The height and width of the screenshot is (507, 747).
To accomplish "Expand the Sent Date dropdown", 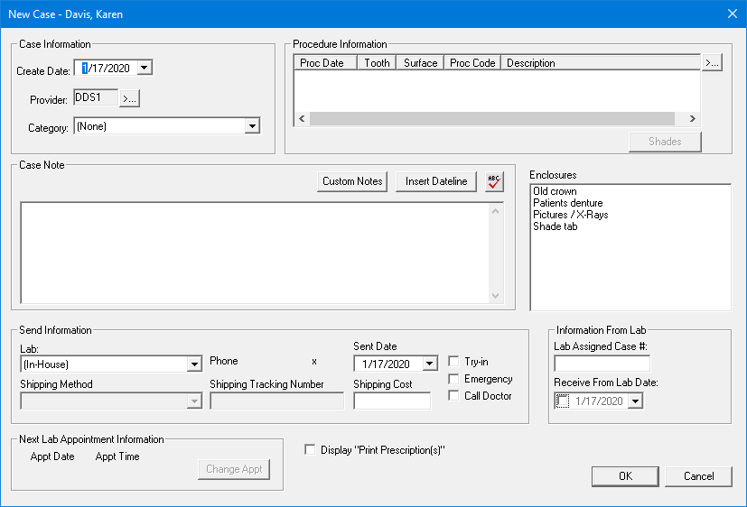I will point(426,364).
